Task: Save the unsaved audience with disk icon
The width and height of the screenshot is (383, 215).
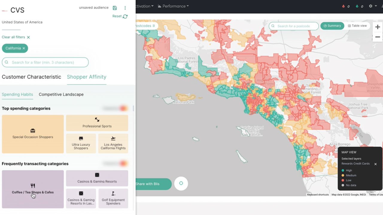Action: (115, 8)
